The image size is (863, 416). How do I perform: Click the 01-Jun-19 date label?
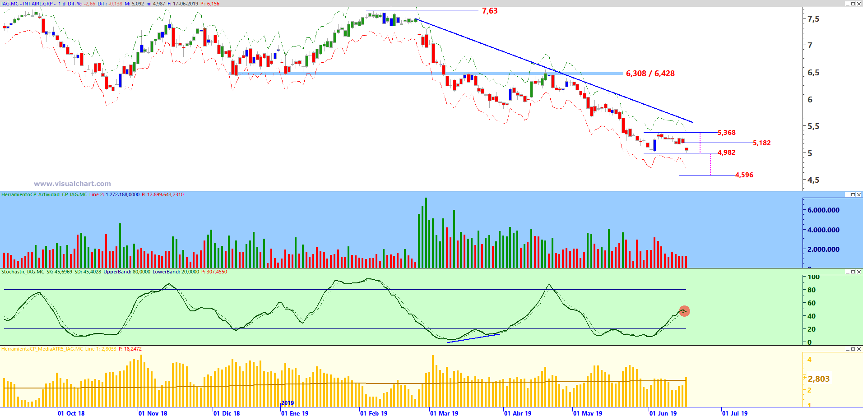pos(663,413)
